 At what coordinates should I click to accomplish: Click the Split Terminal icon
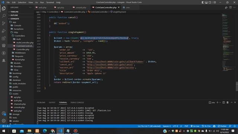click(x=223, y=102)
